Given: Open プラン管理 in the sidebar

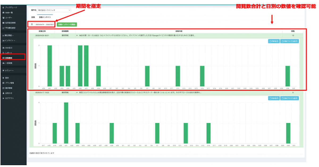Looking at the screenshot, I should coord(9,83).
